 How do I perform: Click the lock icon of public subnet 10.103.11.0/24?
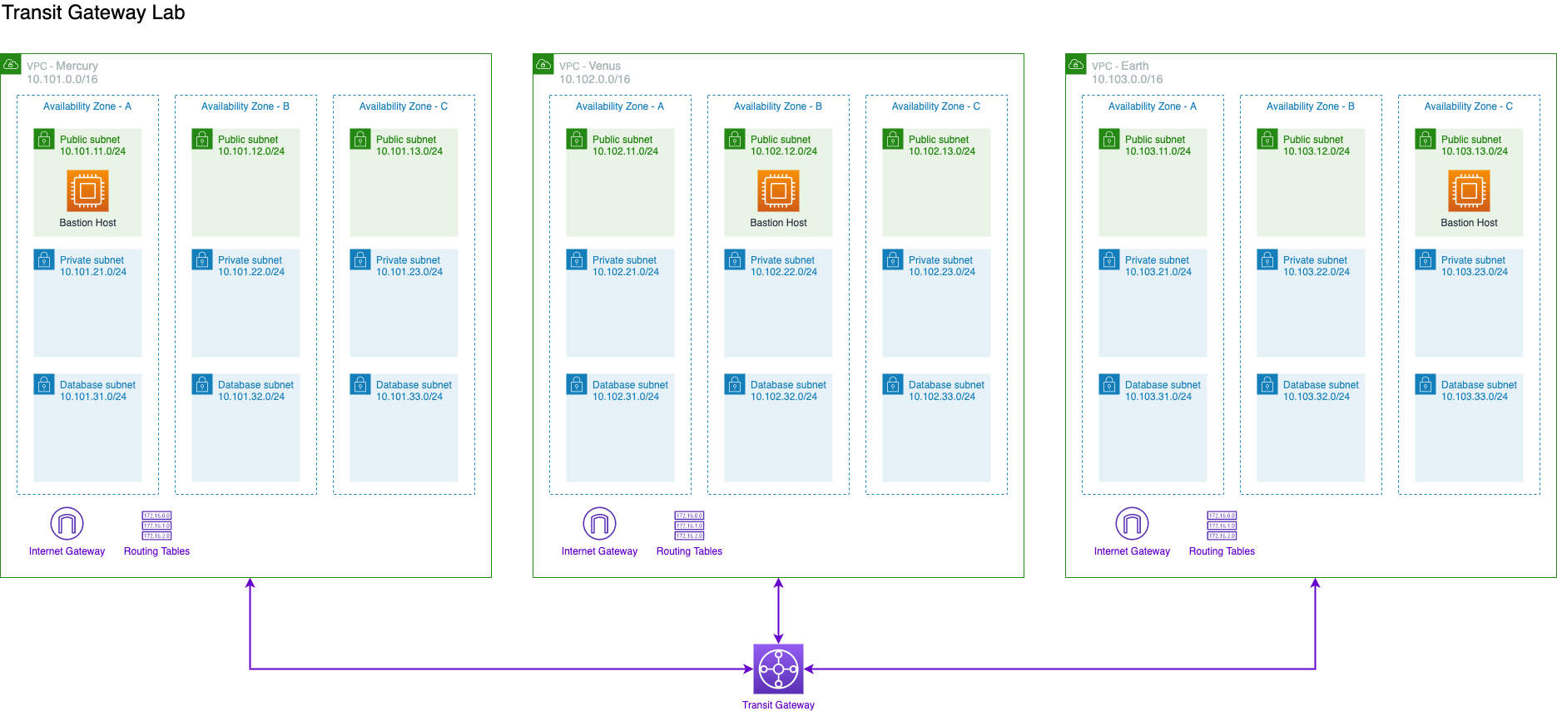[x=1109, y=139]
